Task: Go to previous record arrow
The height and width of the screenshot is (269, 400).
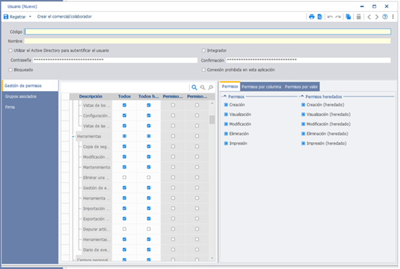Action: point(369,17)
